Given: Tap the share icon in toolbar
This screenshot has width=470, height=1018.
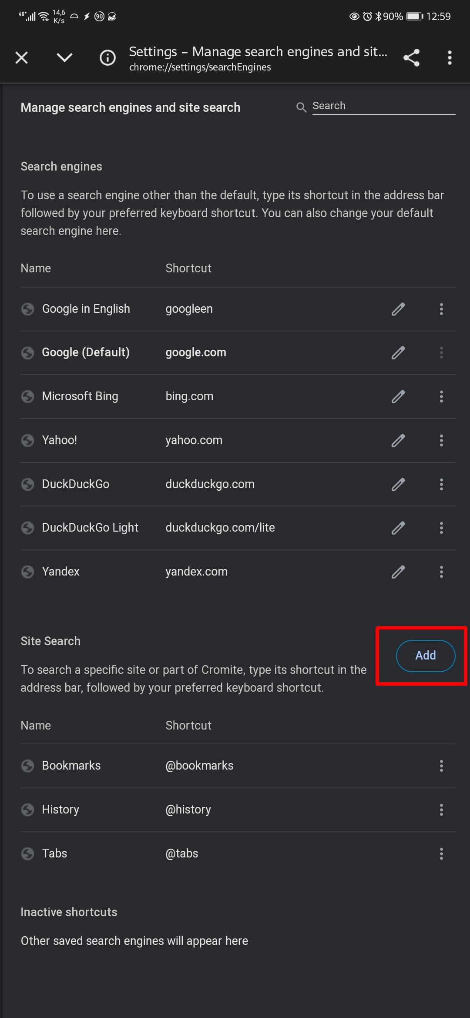Looking at the screenshot, I should (x=411, y=57).
